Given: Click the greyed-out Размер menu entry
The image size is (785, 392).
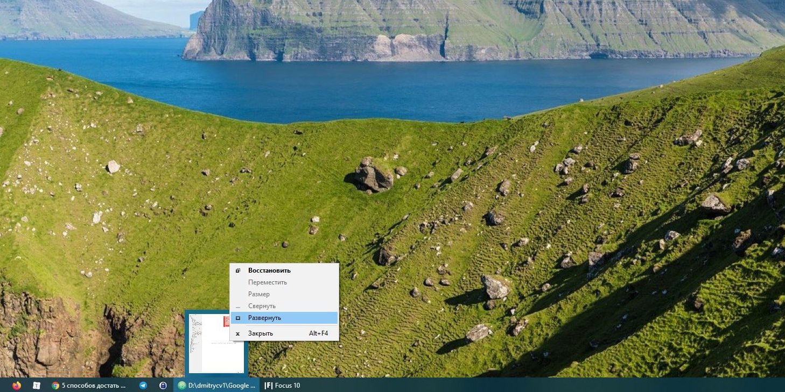Looking at the screenshot, I should coord(259,294).
